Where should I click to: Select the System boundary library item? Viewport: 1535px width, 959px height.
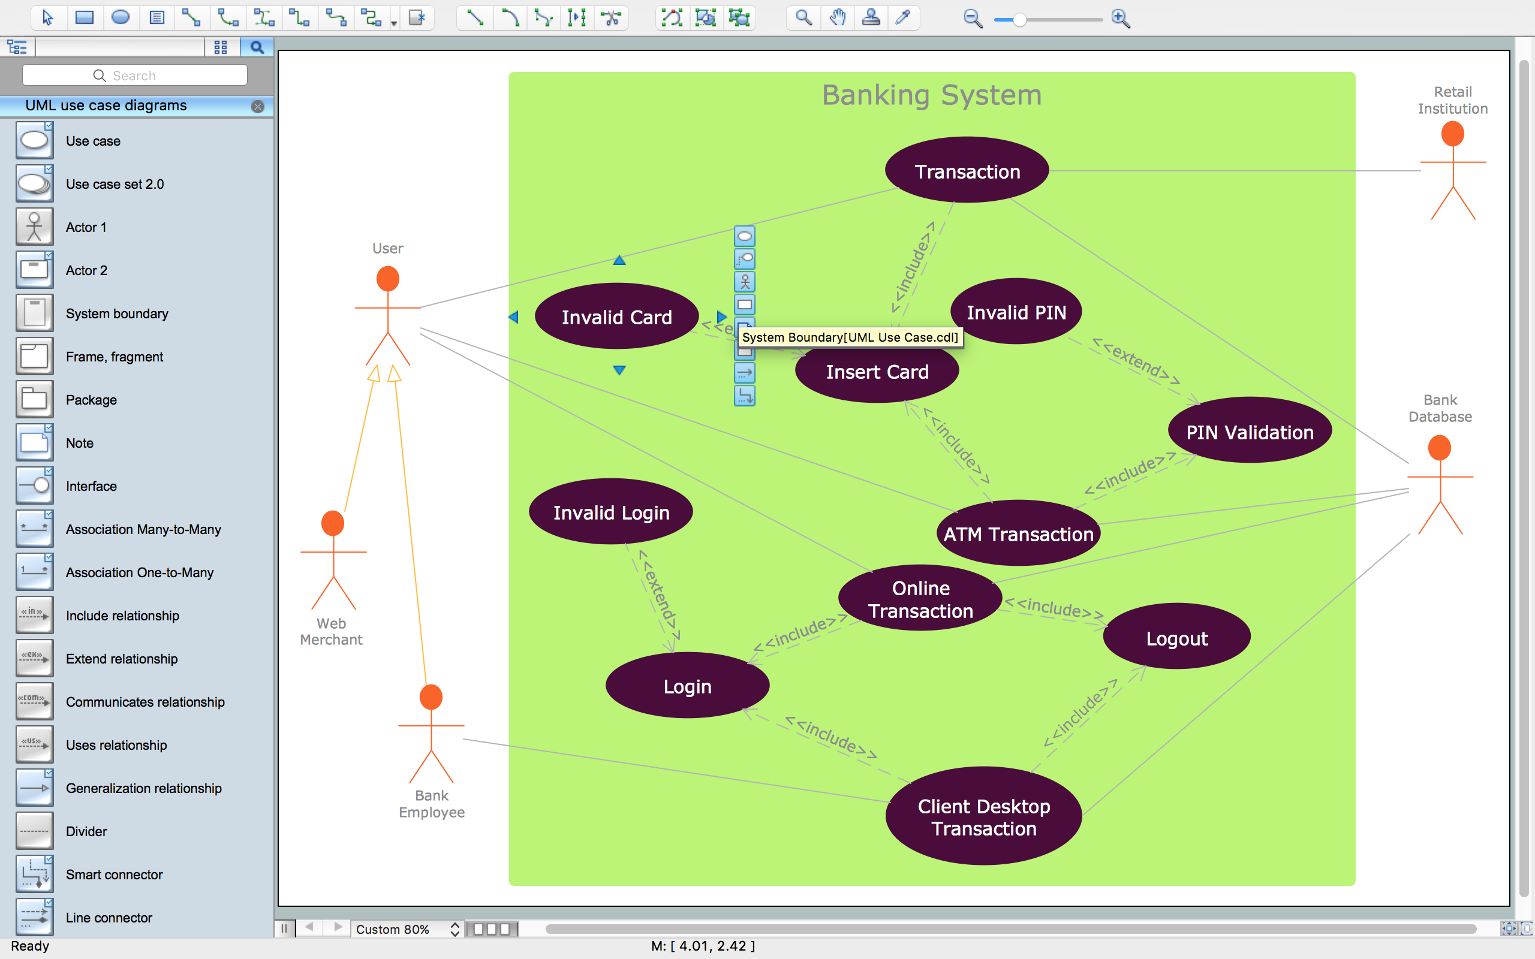pyautogui.click(x=117, y=313)
